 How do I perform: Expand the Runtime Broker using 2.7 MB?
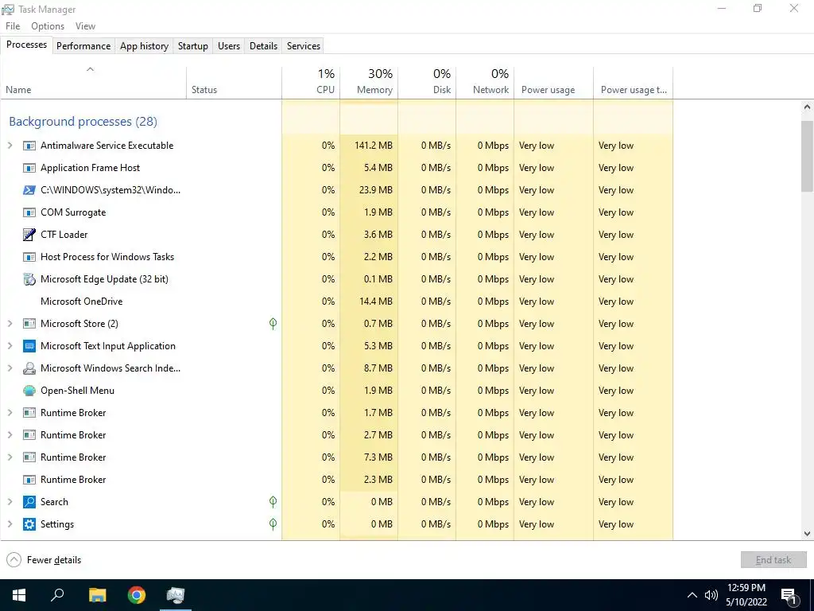pyautogui.click(x=10, y=435)
